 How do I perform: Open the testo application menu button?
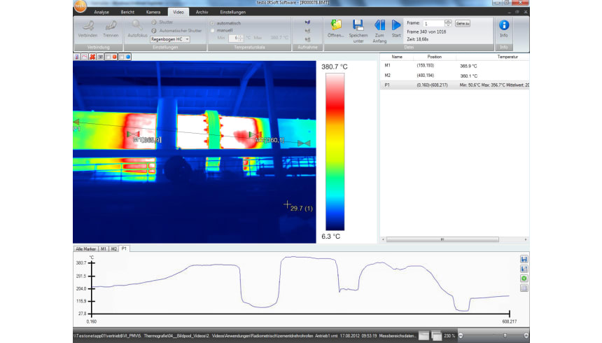pyautogui.click(x=83, y=6)
